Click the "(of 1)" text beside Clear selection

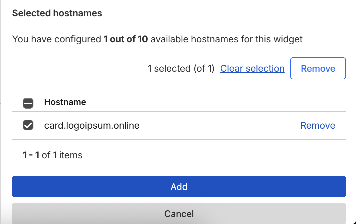[204, 69]
